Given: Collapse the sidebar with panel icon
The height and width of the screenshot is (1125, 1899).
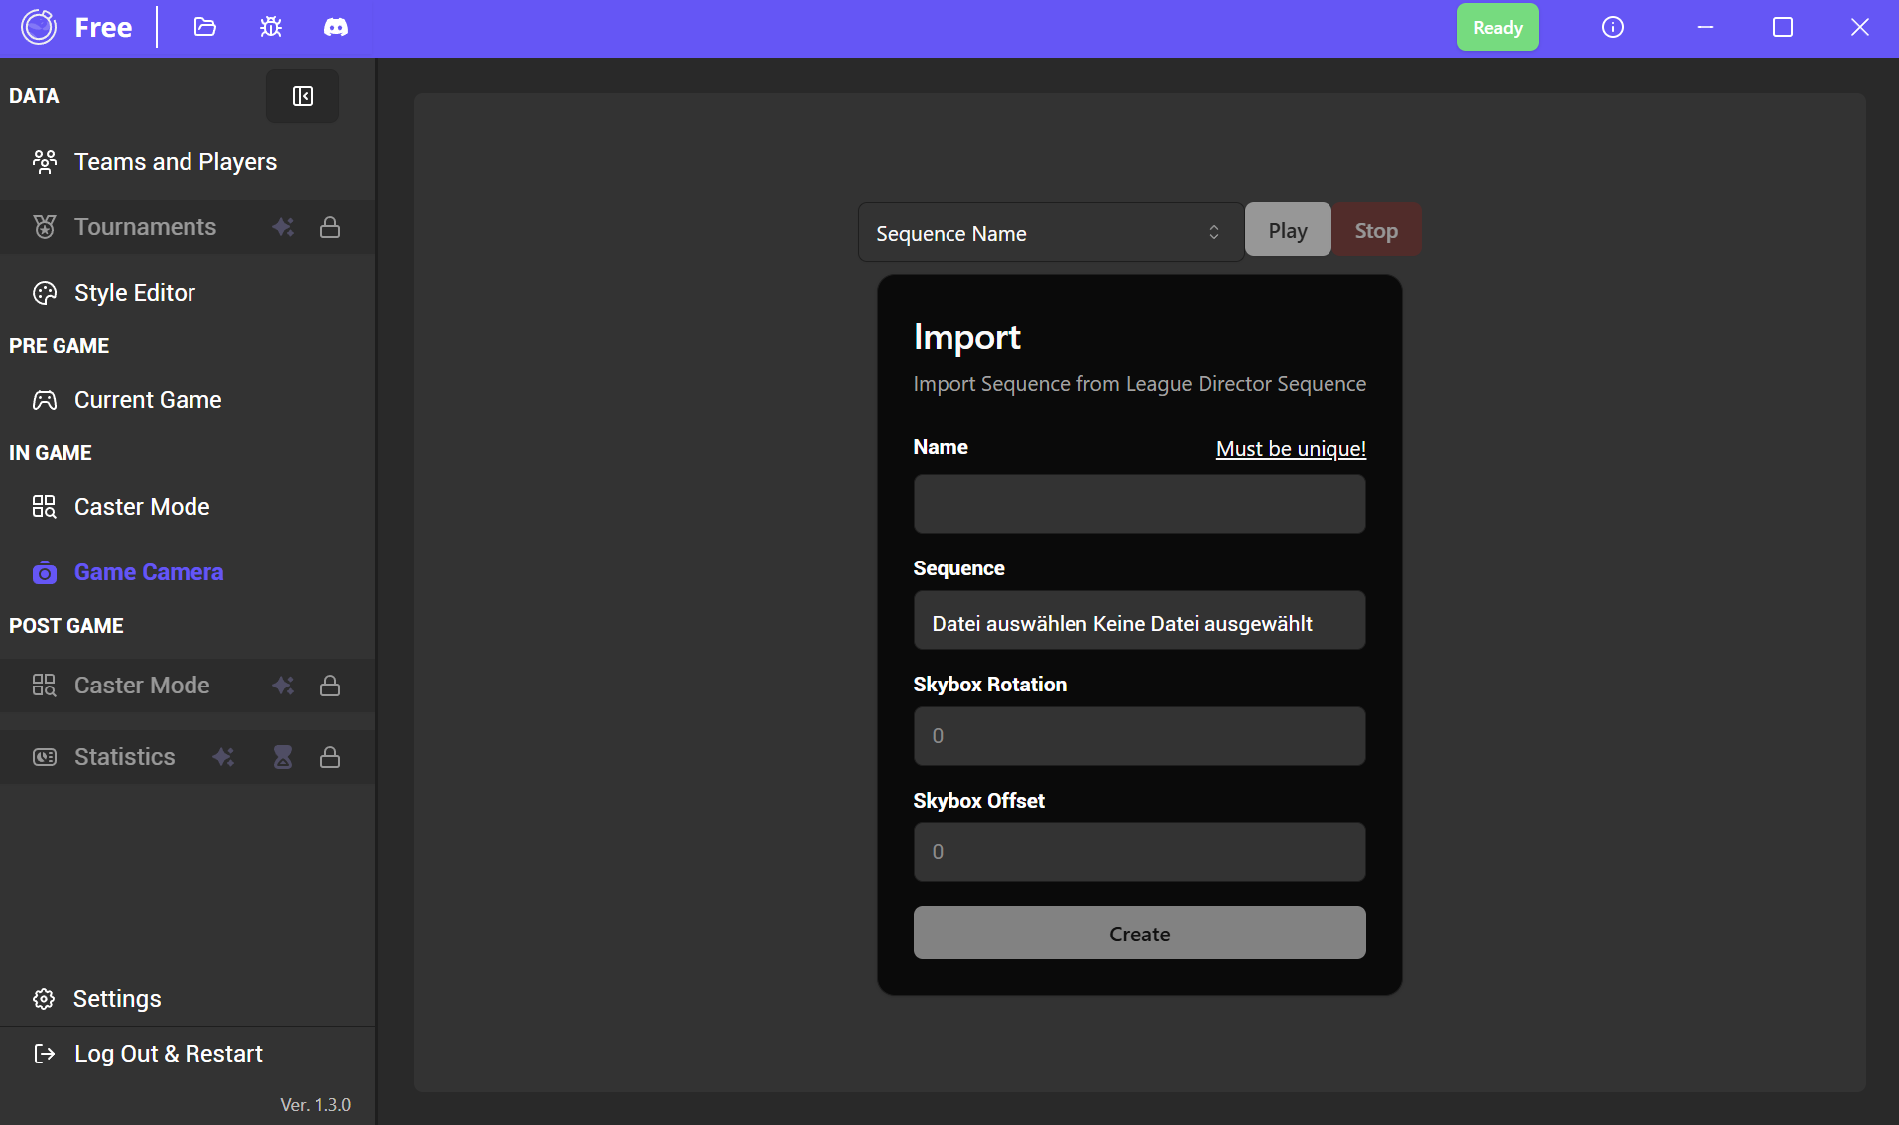Looking at the screenshot, I should point(303,96).
